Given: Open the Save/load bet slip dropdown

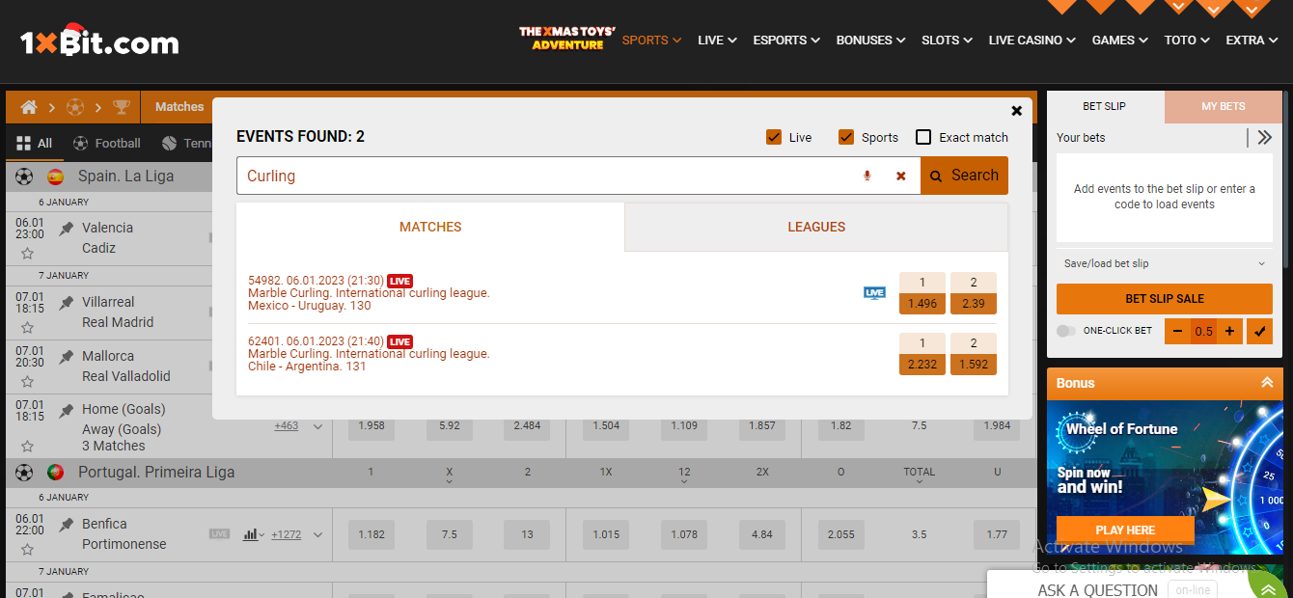Looking at the screenshot, I should pyautogui.click(x=1164, y=263).
